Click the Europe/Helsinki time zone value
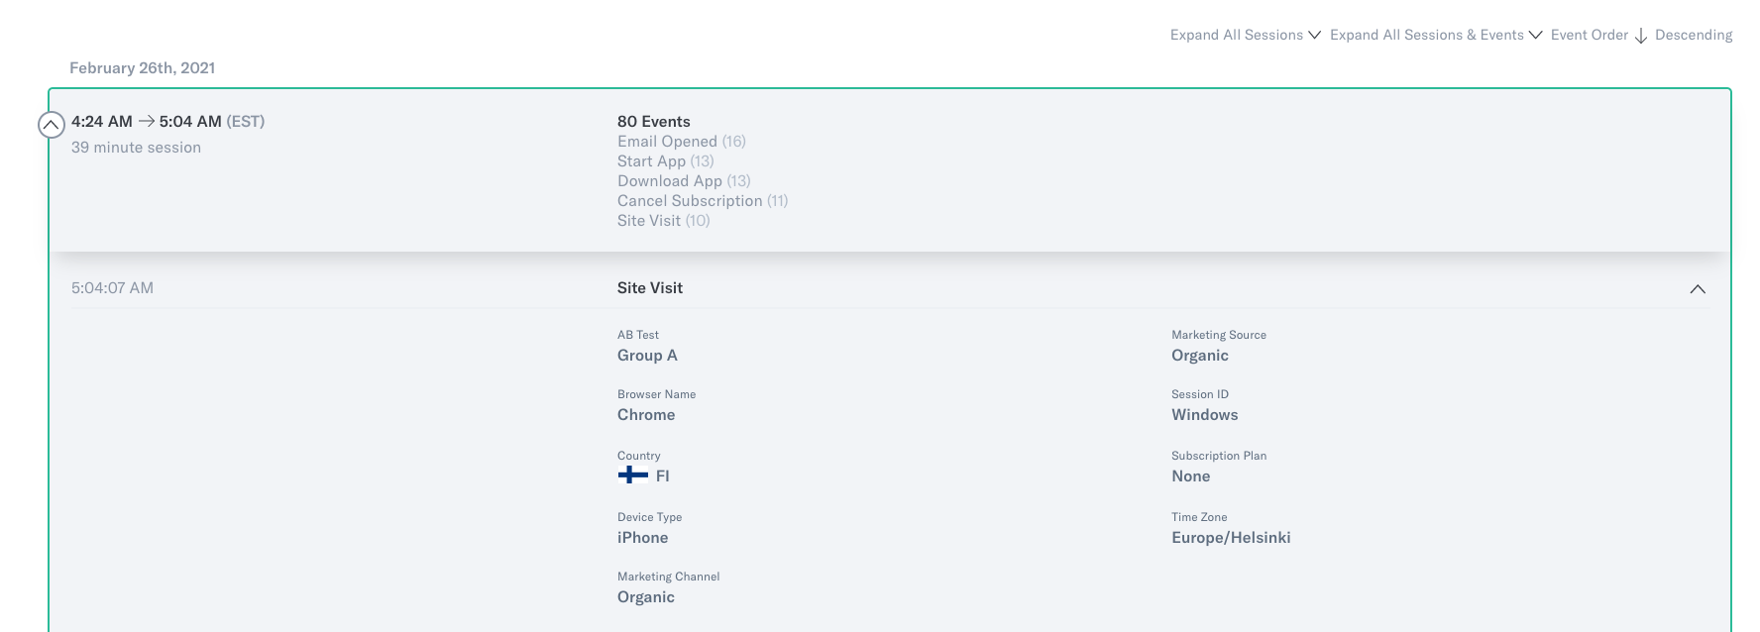Image resolution: width=1760 pixels, height=632 pixels. [x=1230, y=538]
